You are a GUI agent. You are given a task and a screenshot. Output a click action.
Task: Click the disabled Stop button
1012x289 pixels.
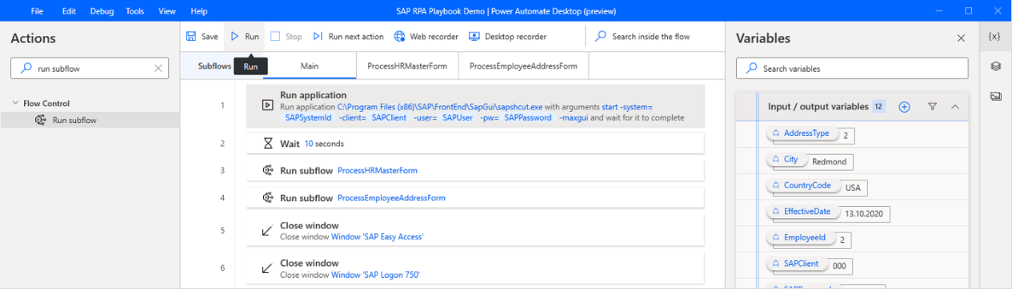pos(286,37)
